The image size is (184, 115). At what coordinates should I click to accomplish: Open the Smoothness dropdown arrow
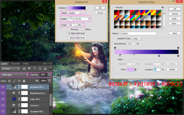(x=134, y=44)
